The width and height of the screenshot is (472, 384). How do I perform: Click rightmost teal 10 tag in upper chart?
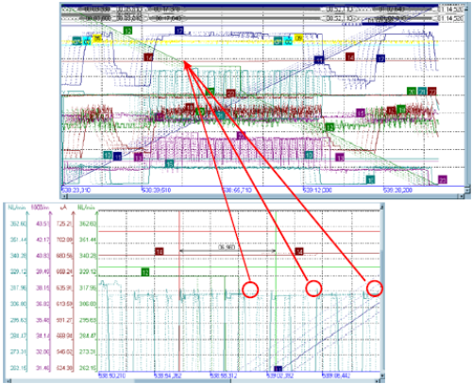click(x=309, y=155)
